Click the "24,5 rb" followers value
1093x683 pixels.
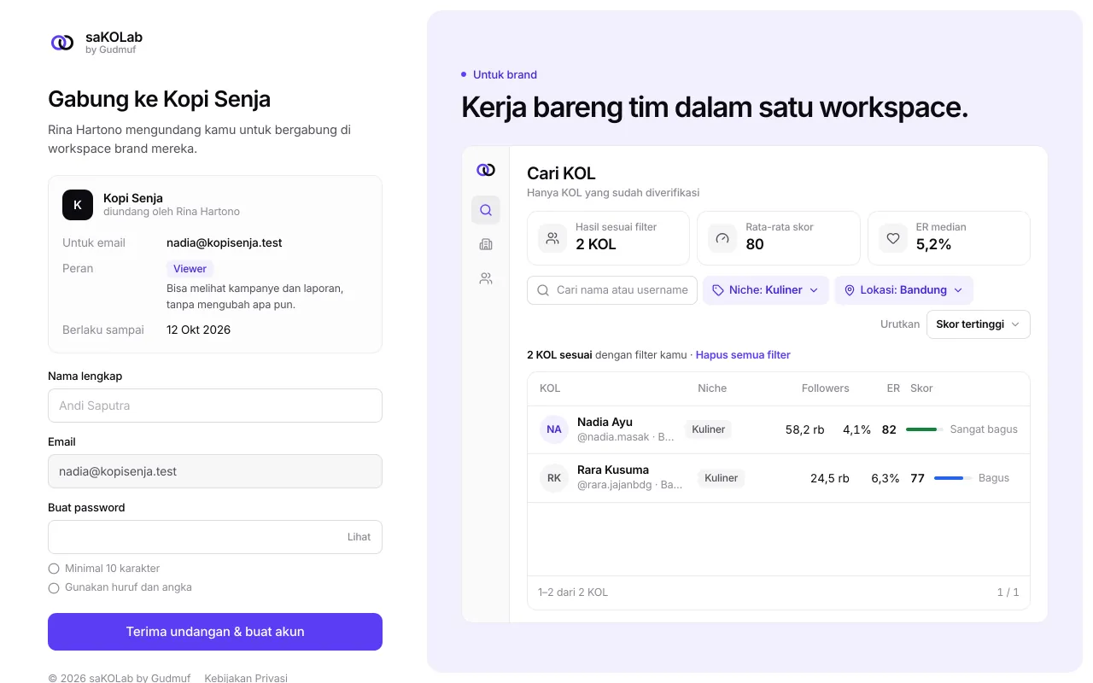pos(830,478)
